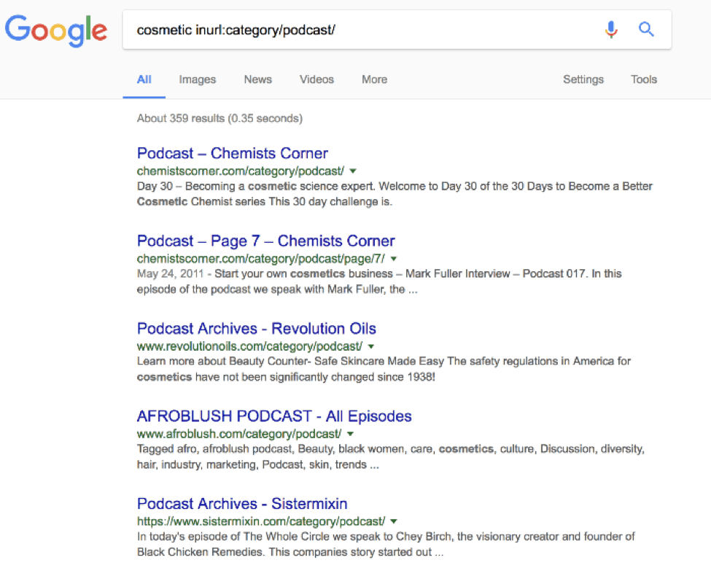Open AFROBLUSH PODCAST - All Episodes result
The width and height of the screenshot is (711, 568).
(274, 416)
